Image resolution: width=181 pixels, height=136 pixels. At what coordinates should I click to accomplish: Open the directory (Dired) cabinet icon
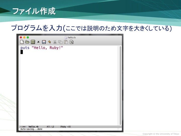point(33,42)
